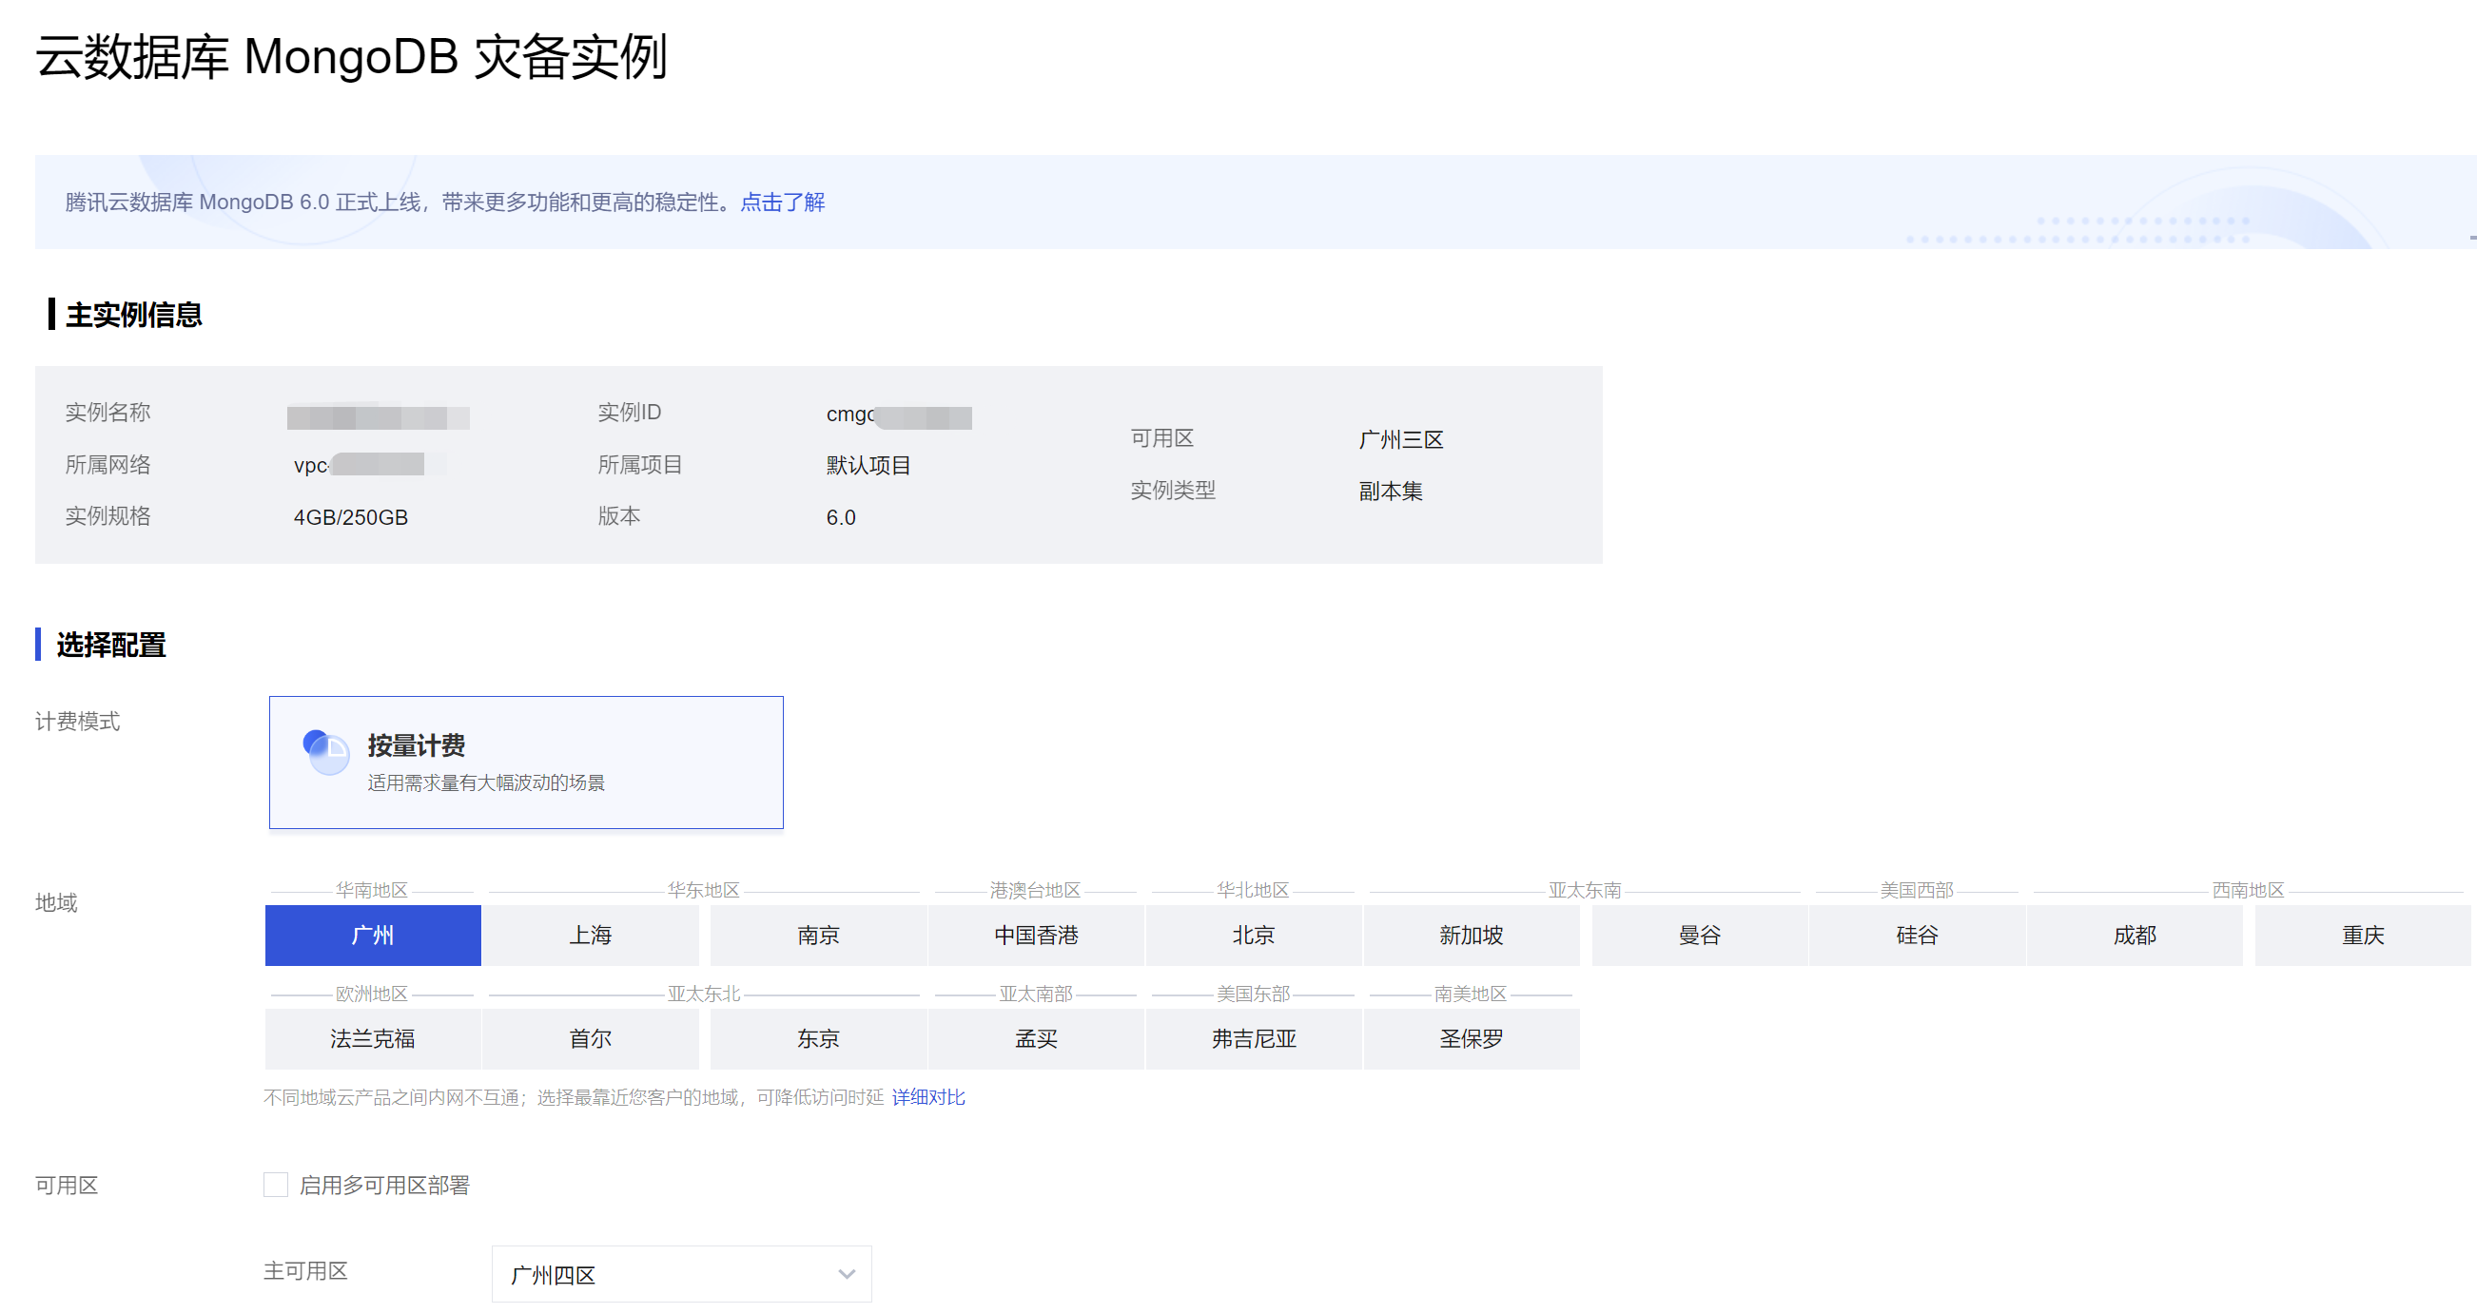Select 曼谷 region button

pyautogui.click(x=1699, y=935)
